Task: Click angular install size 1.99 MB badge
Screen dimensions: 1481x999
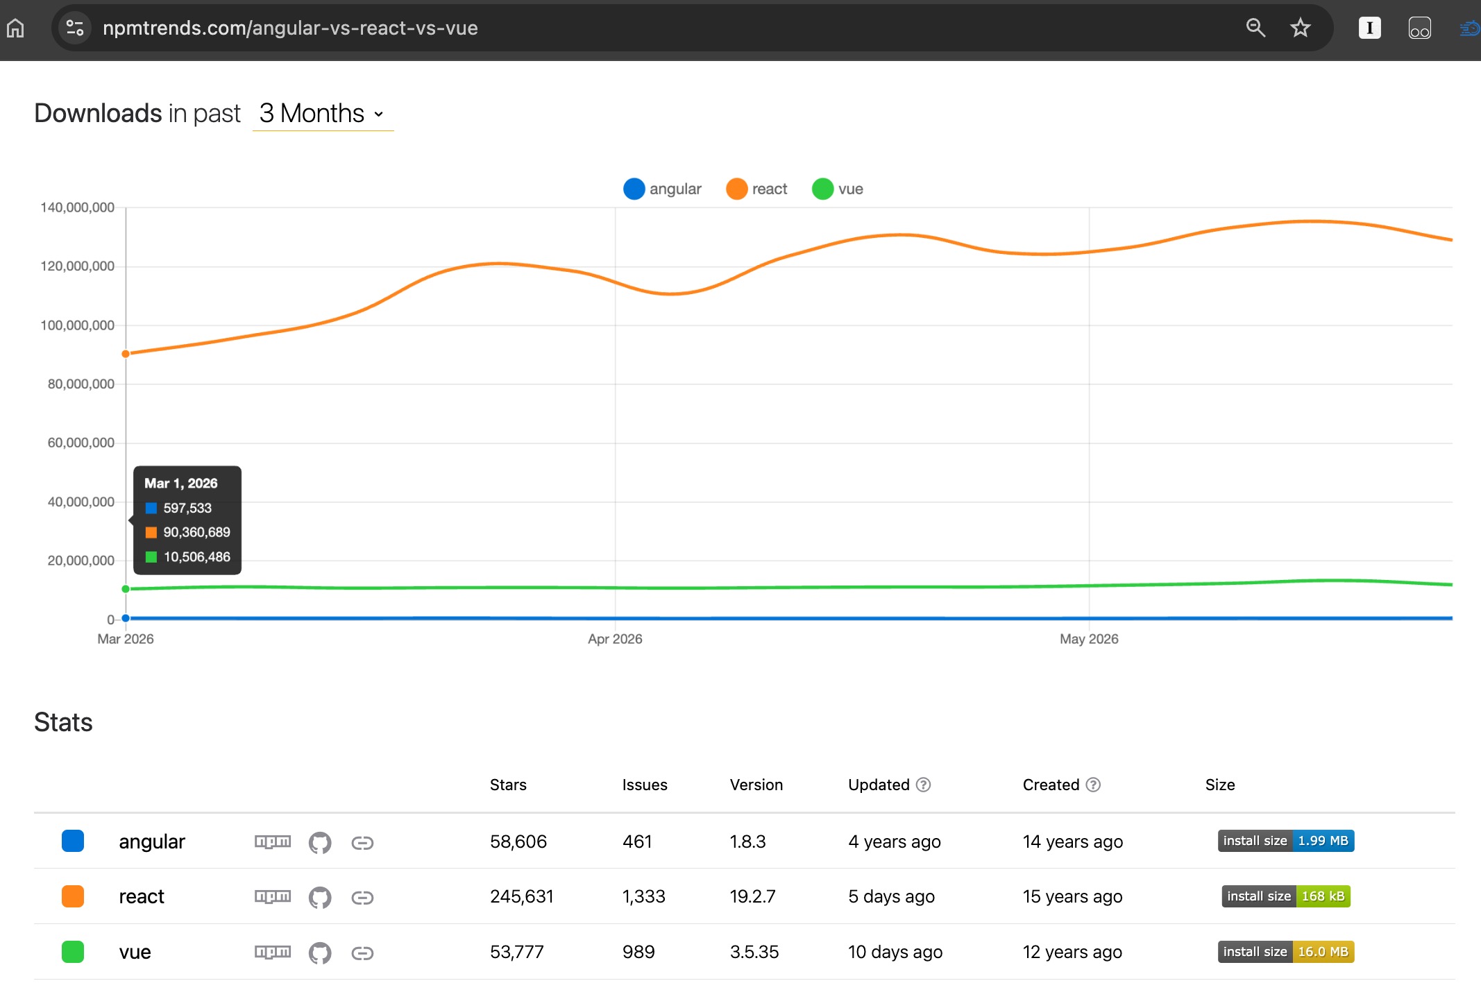Action: pyautogui.click(x=1286, y=841)
